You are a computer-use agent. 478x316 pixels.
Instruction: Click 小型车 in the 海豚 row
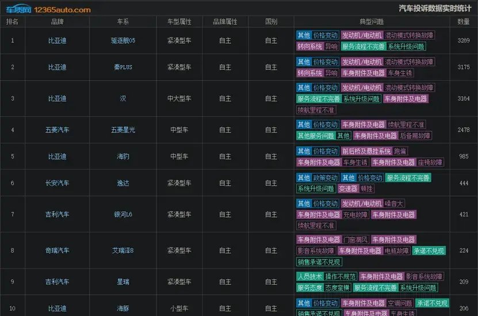point(179,309)
